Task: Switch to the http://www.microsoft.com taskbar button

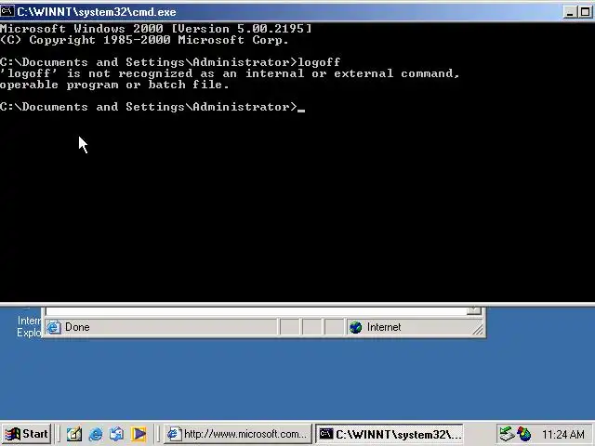Action: tap(238, 434)
